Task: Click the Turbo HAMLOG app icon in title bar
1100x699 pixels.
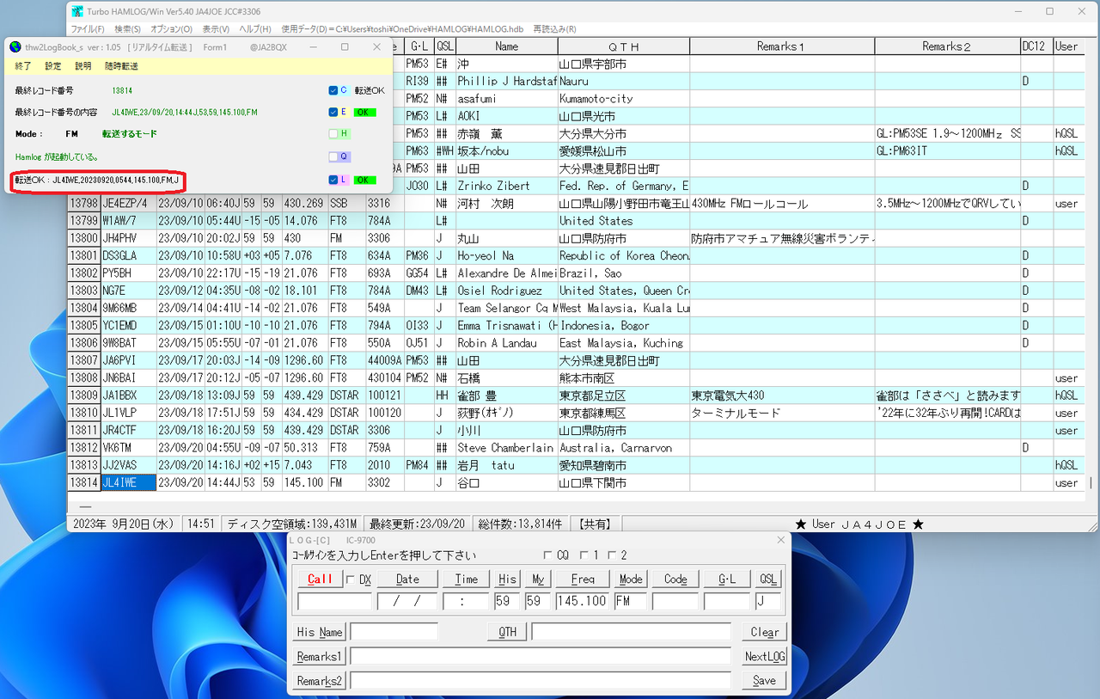Action: coord(77,11)
